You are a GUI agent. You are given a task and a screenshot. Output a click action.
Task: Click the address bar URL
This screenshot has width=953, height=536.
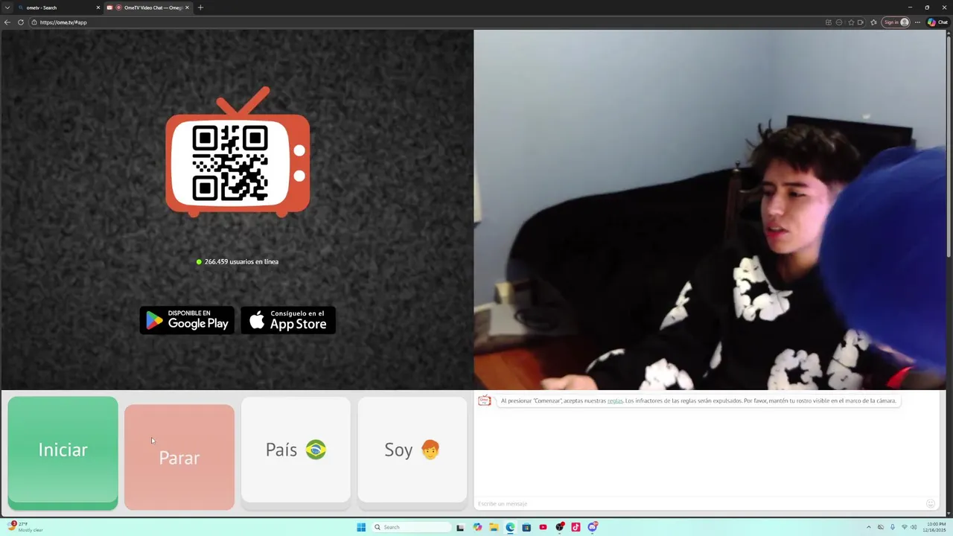[x=63, y=22]
